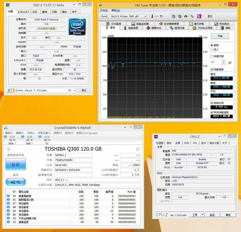Click the copy-to-clipboard icon in HD Tune toolbar
The image size is (241, 232).
pyautogui.click(x=173, y=17)
